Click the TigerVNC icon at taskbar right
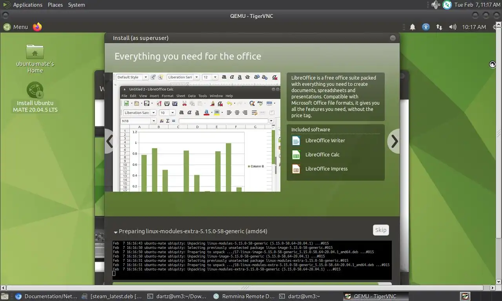This screenshot has height=301, width=502. click(x=465, y=296)
